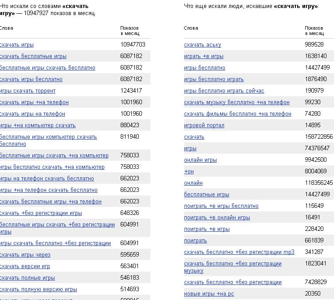This screenshot has height=300, width=334.
Task: Open «игры +на телефон скачать бесплатно»
Action: click(x=48, y=190)
